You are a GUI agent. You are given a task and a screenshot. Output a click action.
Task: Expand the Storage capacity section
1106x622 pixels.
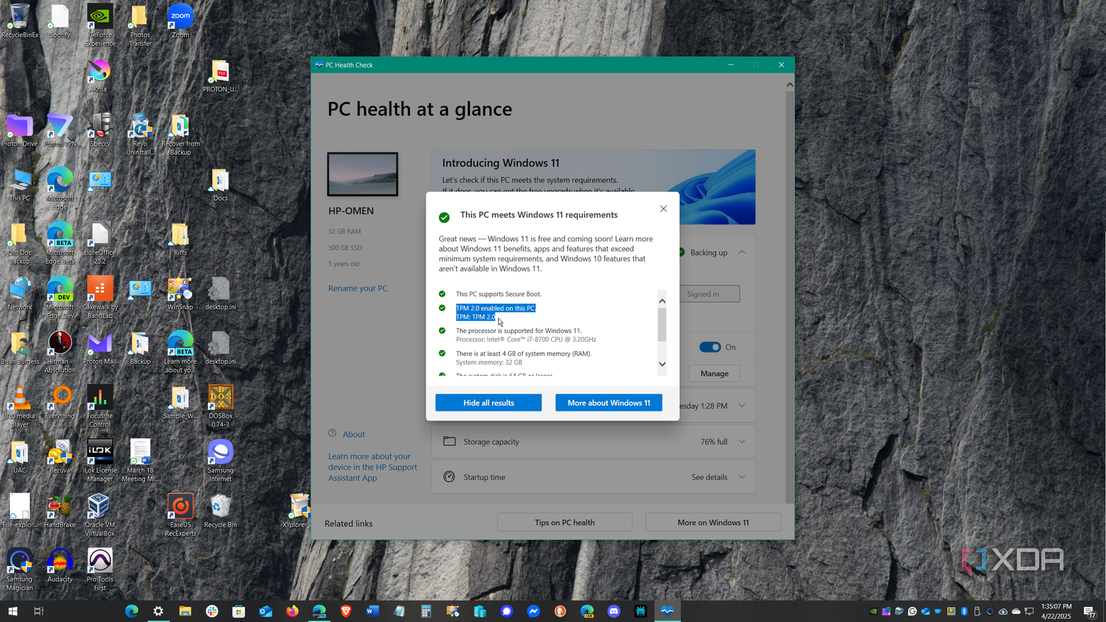(742, 441)
